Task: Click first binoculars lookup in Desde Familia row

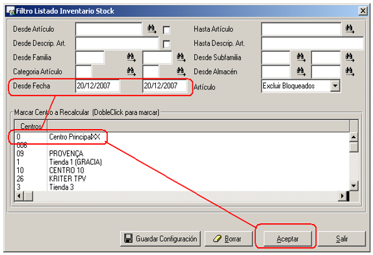Action: [131, 57]
